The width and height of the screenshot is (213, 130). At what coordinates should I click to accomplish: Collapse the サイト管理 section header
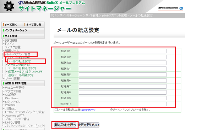point(23,36)
